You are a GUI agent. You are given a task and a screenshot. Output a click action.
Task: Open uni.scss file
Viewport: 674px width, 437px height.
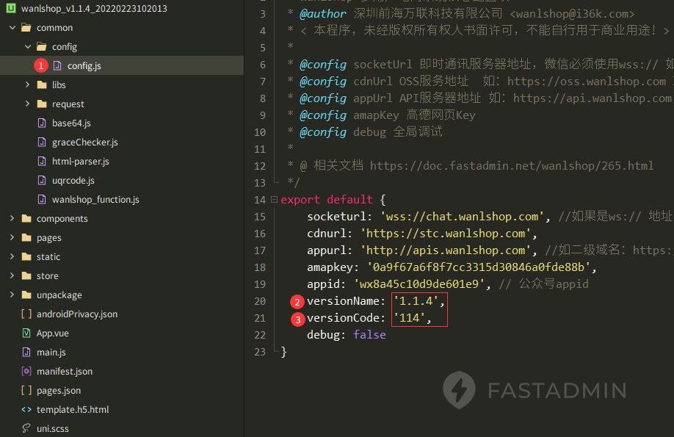coord(52,429)
